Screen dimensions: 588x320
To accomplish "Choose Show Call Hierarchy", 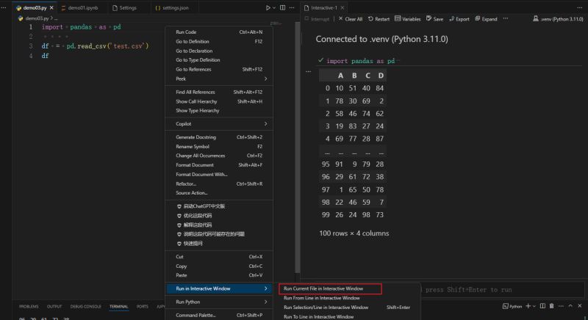I will tap(219, 101).
